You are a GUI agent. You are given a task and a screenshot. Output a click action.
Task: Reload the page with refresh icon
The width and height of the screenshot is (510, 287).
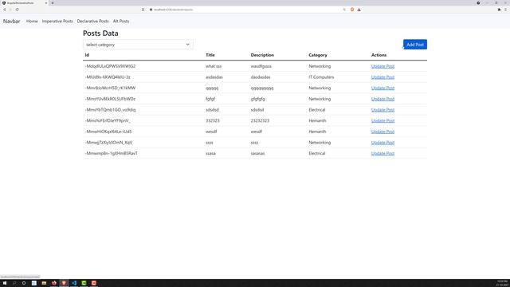coord(17,10)
